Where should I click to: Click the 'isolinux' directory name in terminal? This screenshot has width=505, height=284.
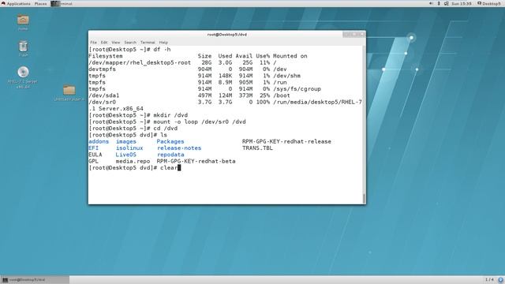pyautogui.click(x=129, y=148)
